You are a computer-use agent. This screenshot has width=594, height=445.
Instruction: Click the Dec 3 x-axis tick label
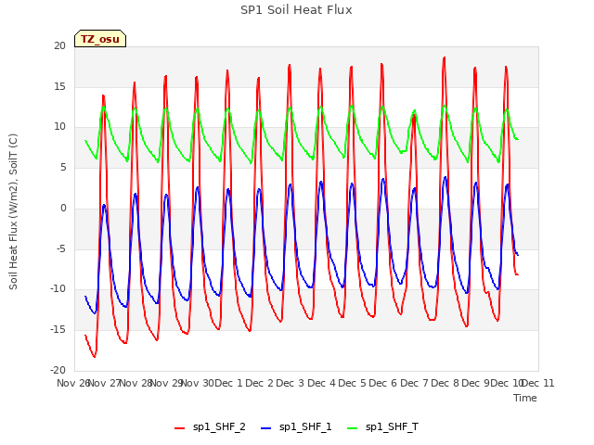point(291,383)
